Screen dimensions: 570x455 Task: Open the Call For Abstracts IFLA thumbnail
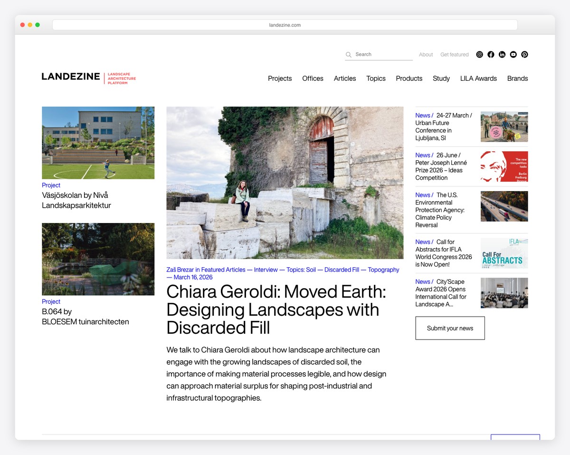tap(504, 252)
